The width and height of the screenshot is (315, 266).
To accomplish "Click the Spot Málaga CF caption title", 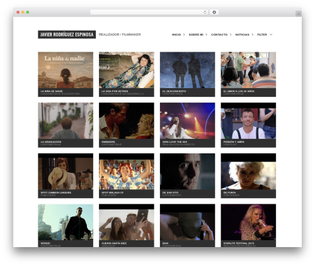I will tap(112, 192).
